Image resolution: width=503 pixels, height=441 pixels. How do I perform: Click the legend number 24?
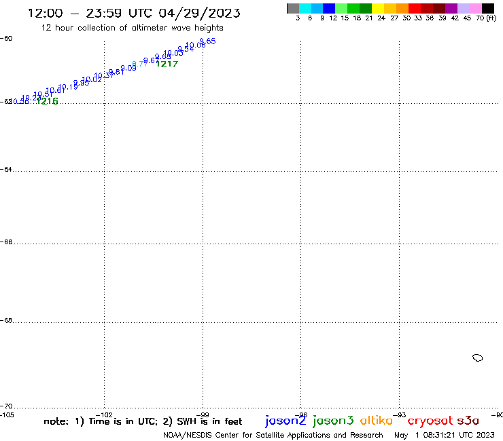[x=381, y=18]
